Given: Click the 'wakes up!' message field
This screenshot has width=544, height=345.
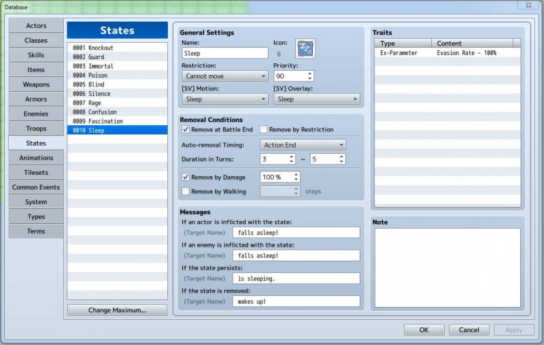Looking at the screenshot, I should [296, 301].
